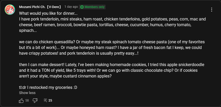Dislike the post with thumbs-down icon
This screenshot has height=107, width=221.
pyautogui.click(x=35, y=101)
